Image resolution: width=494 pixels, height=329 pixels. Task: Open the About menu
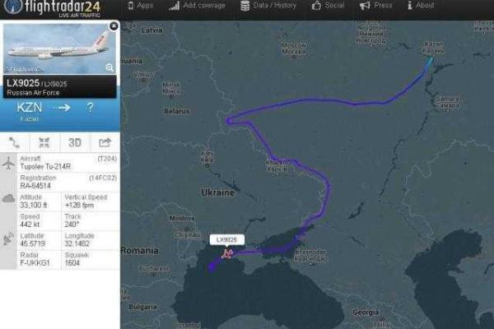click(421, 6)
